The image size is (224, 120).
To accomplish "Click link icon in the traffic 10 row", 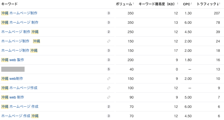I will coord(109,79).
